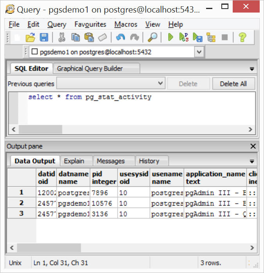Save the query using the floppy disk icon
Screen dimensions: 264x273
coord(44,37)
